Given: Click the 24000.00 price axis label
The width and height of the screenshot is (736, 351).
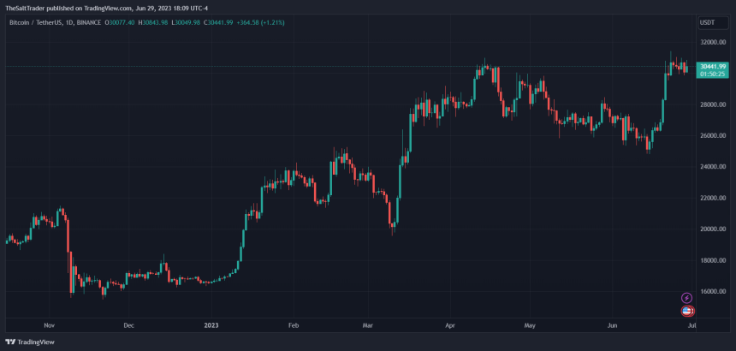Looking at the screenshot, I should [712, 167].
